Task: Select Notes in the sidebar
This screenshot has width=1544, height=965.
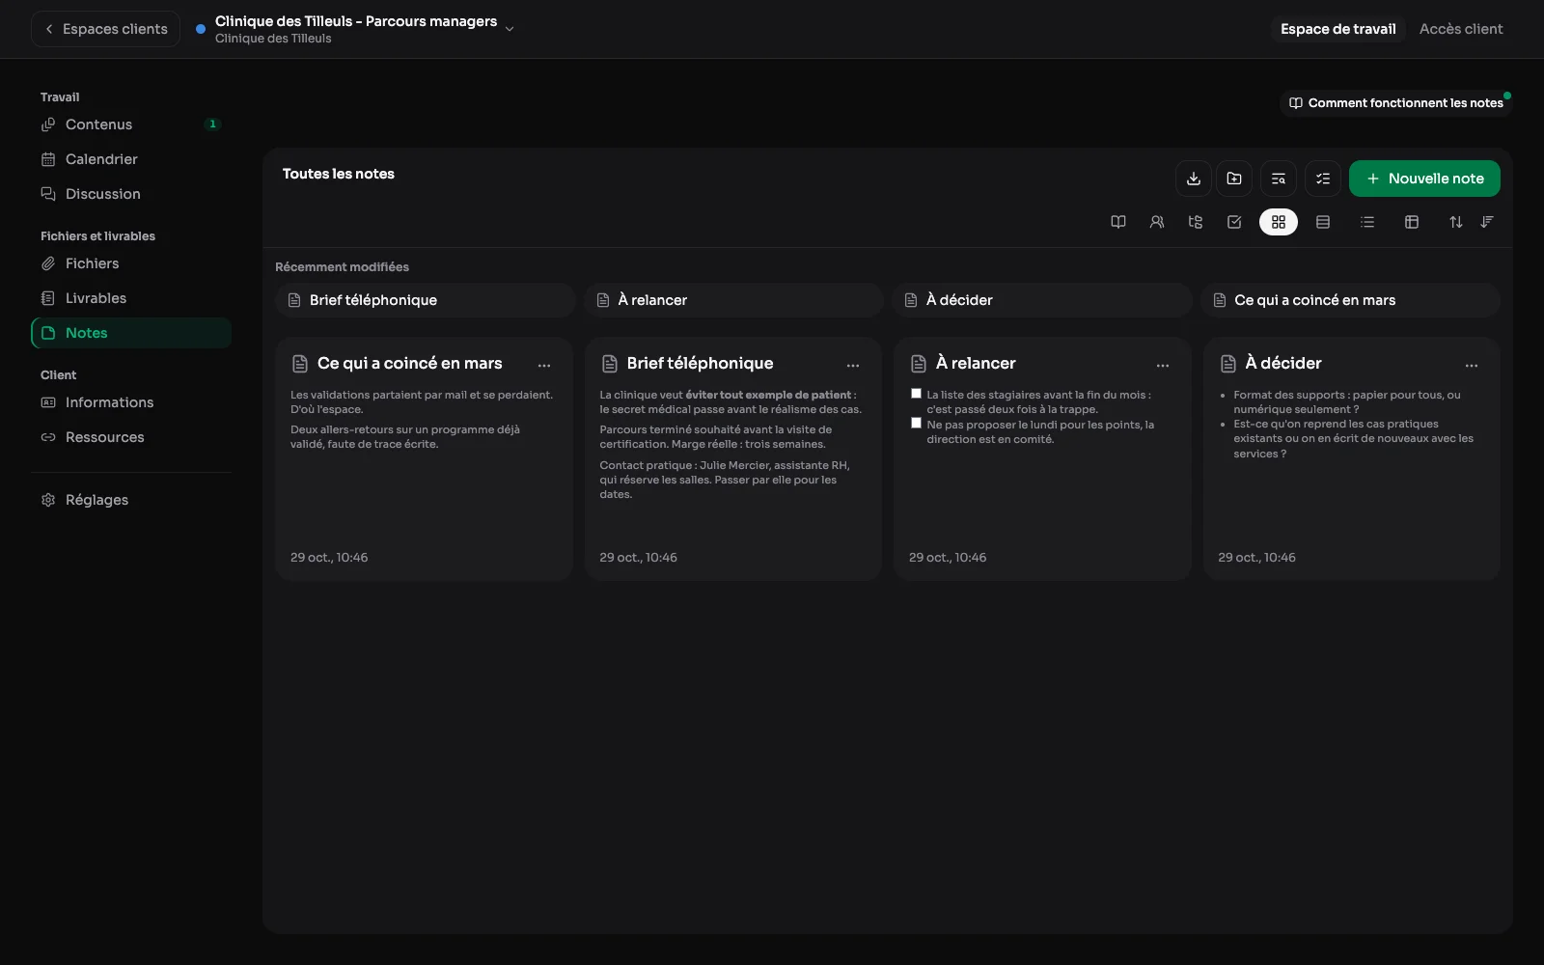Action: pos(131,333)
